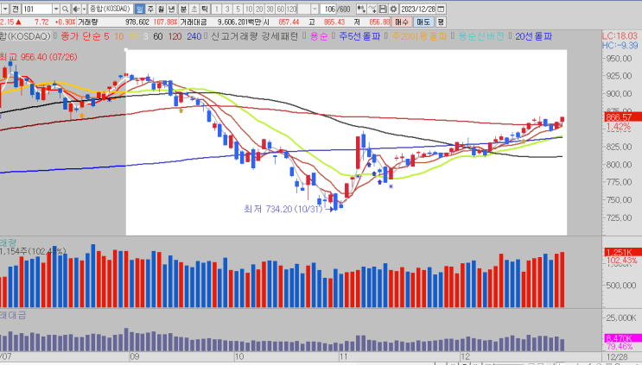Switch to second (초) chart period
The height and width of the screenshot is (365, 642).
(194, 9)
